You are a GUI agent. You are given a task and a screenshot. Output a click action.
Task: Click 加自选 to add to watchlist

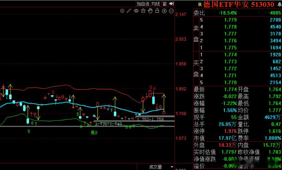(x=143, y=4)
